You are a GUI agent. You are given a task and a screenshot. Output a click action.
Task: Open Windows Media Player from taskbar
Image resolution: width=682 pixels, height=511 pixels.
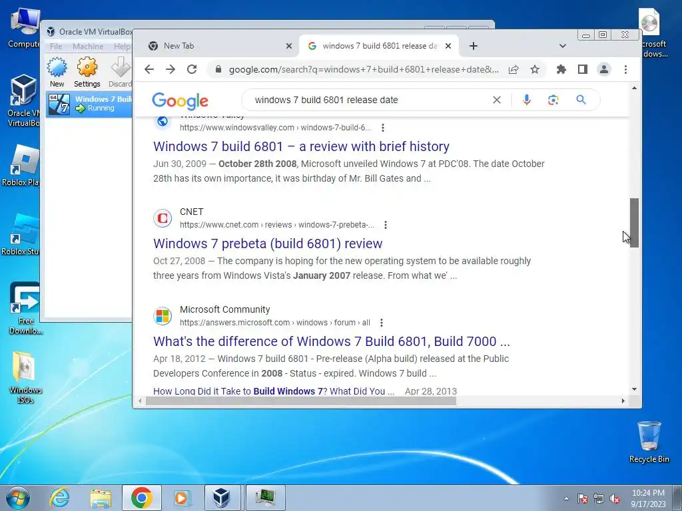pos(181,498)
